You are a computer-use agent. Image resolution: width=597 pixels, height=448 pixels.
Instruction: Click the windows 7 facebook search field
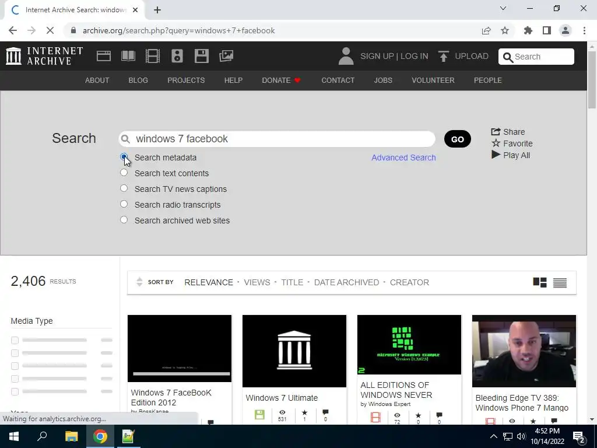coord(277,139)
